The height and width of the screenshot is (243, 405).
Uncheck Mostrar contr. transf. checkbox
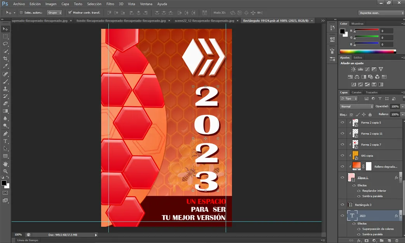pyautogui.click(x=70, y=12)
